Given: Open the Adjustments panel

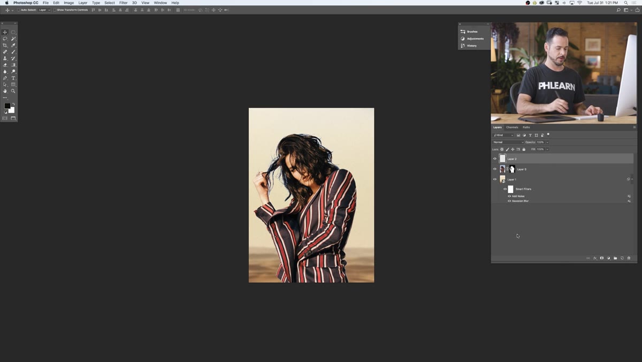Looking at the screenshot, I should 472,39.
